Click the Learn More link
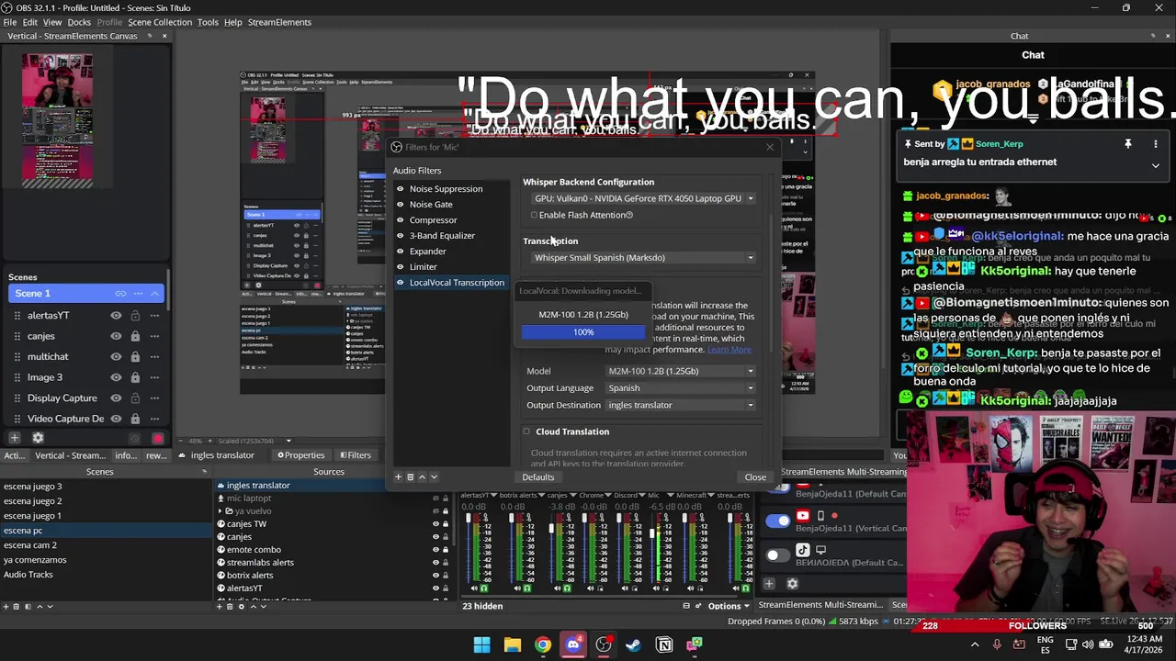The width and height of the screenshot is (1176, 661). (729, 350)
